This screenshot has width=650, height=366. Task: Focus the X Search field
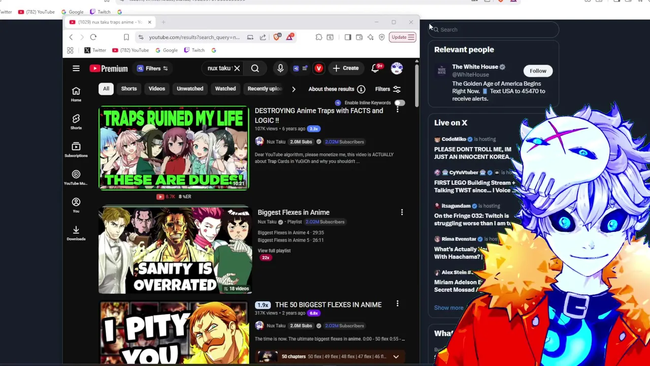tap(494, 29)
